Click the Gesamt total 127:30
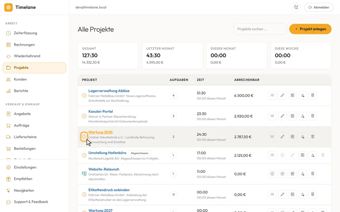 (90, 55)
